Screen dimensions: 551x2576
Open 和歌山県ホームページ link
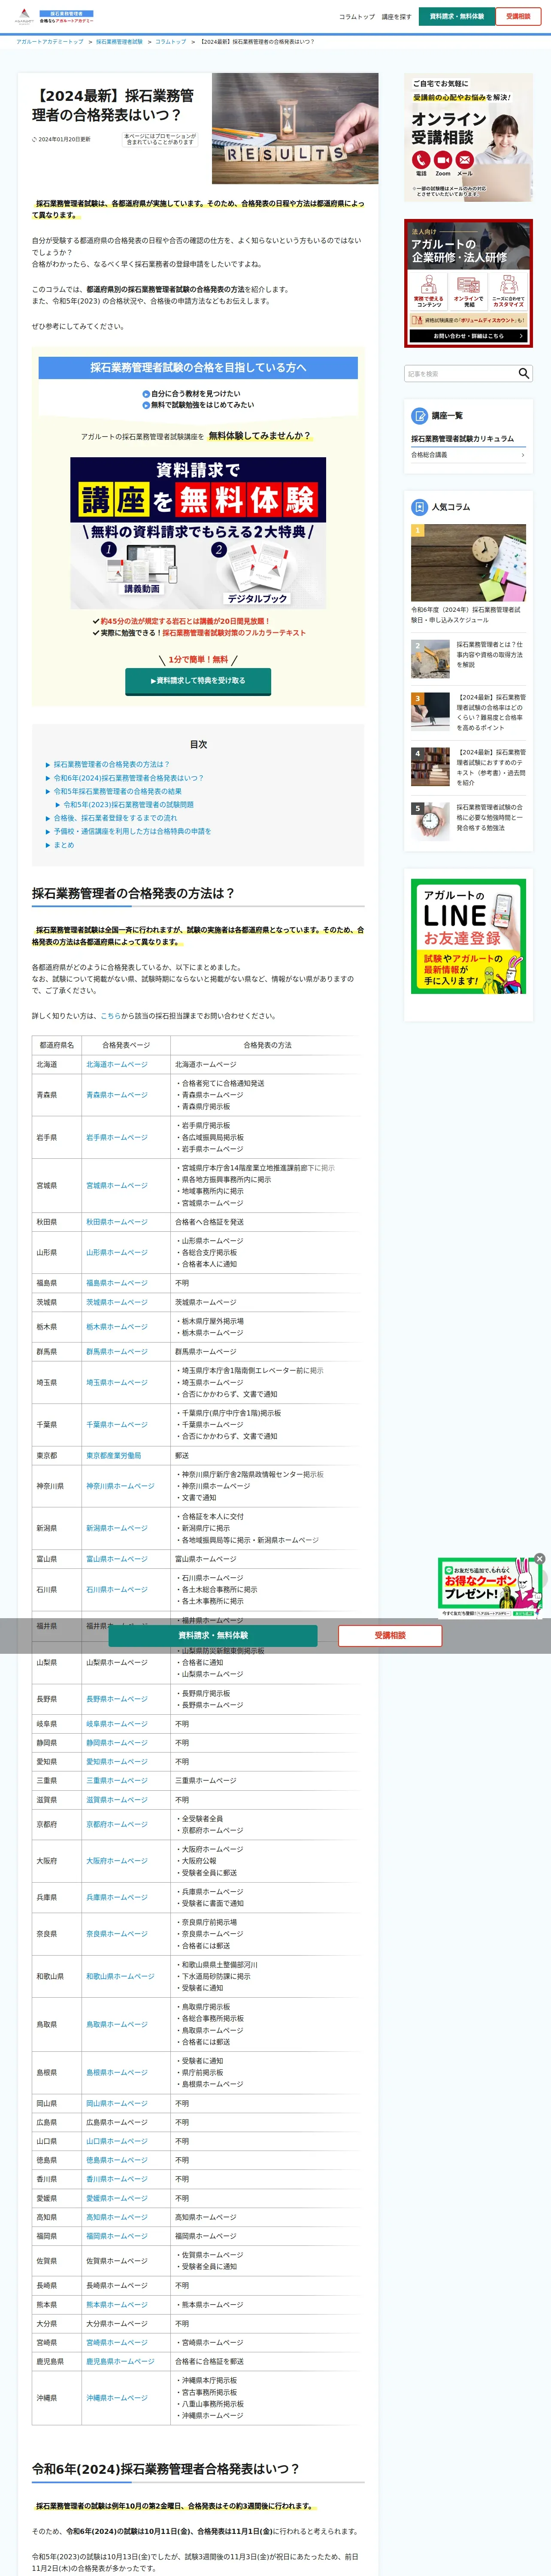click(120, 1976)
